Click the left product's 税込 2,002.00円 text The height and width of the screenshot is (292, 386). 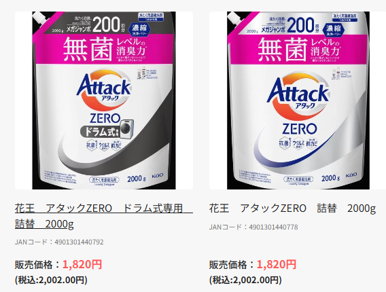pos(51,280)
